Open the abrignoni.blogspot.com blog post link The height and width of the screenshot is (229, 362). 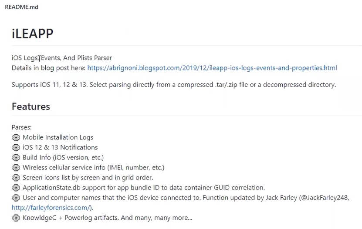(x=212, y=68)
